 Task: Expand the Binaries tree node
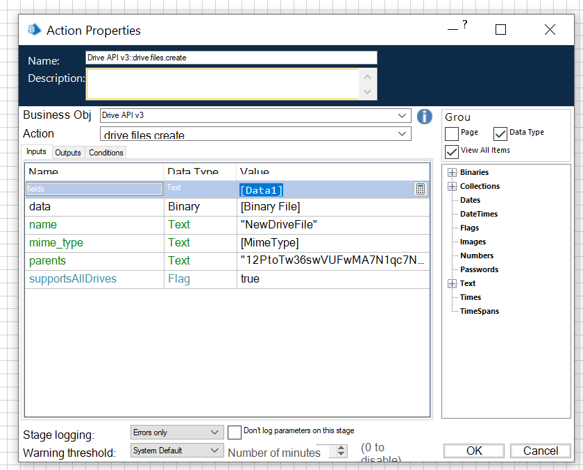pos(453,172)
